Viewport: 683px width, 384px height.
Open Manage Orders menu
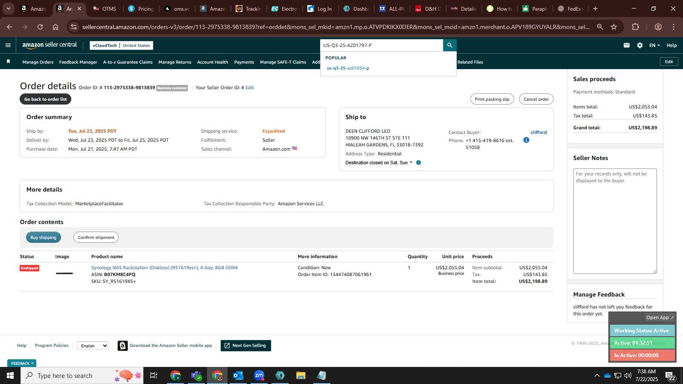38,62
